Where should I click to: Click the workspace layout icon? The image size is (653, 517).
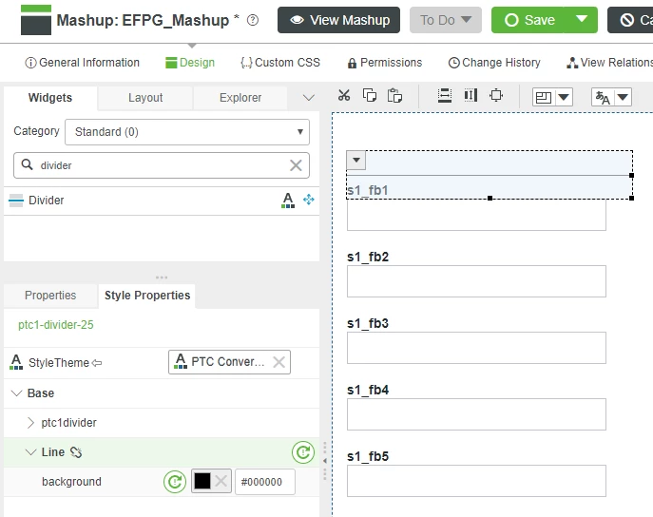point(544,97)
